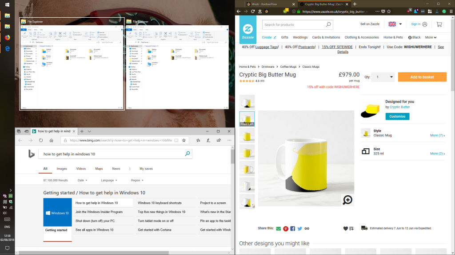Share the mug on Pinterest
This screenshot has height=255, width=455.
(286, 229)
